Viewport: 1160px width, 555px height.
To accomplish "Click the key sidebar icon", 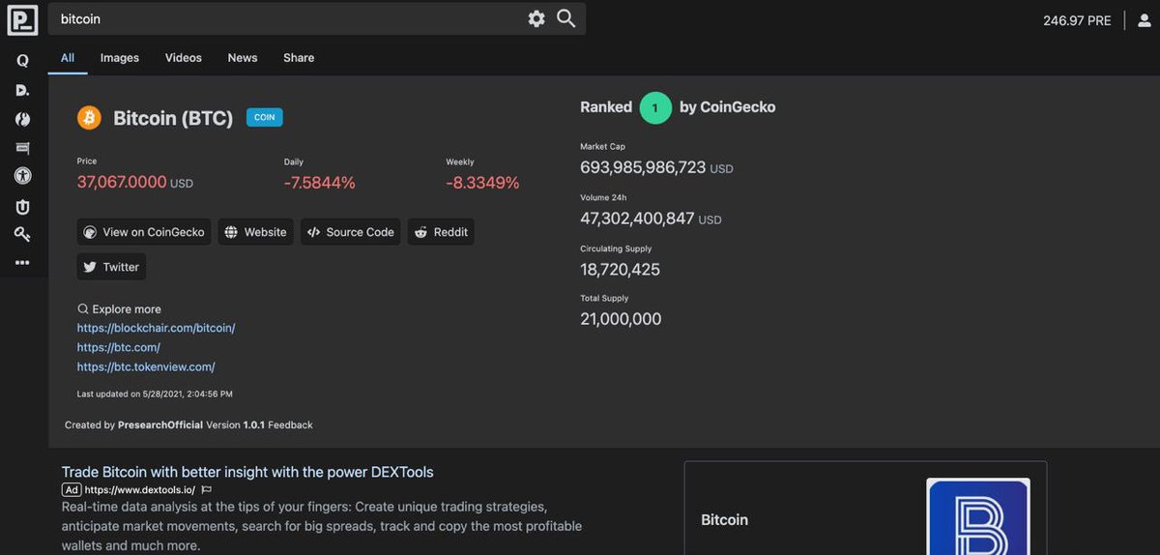I will pyautogui.click(x=22, y=234).
